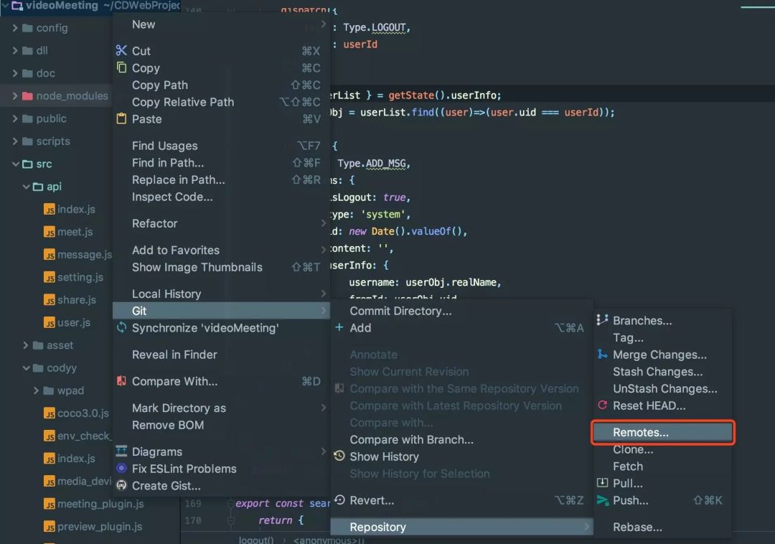Screen dimensions: 775x544
Task: Click the red node_modules folder icon
Action: pos(28,96)
